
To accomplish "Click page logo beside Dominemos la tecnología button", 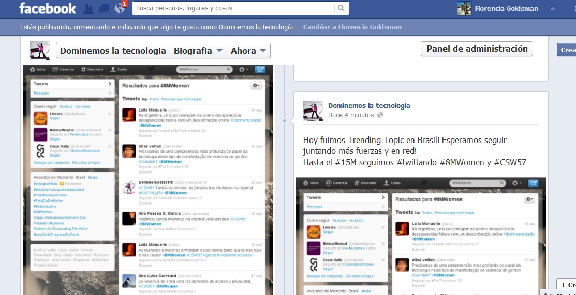I will pos(40,51).
